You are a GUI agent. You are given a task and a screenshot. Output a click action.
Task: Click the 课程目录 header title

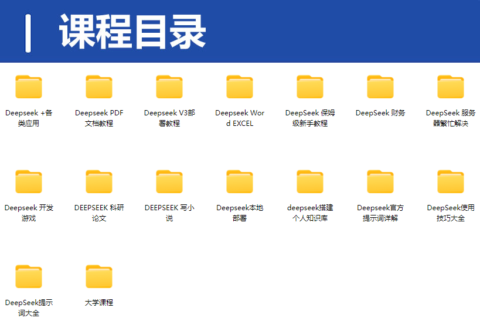point(132,32)
